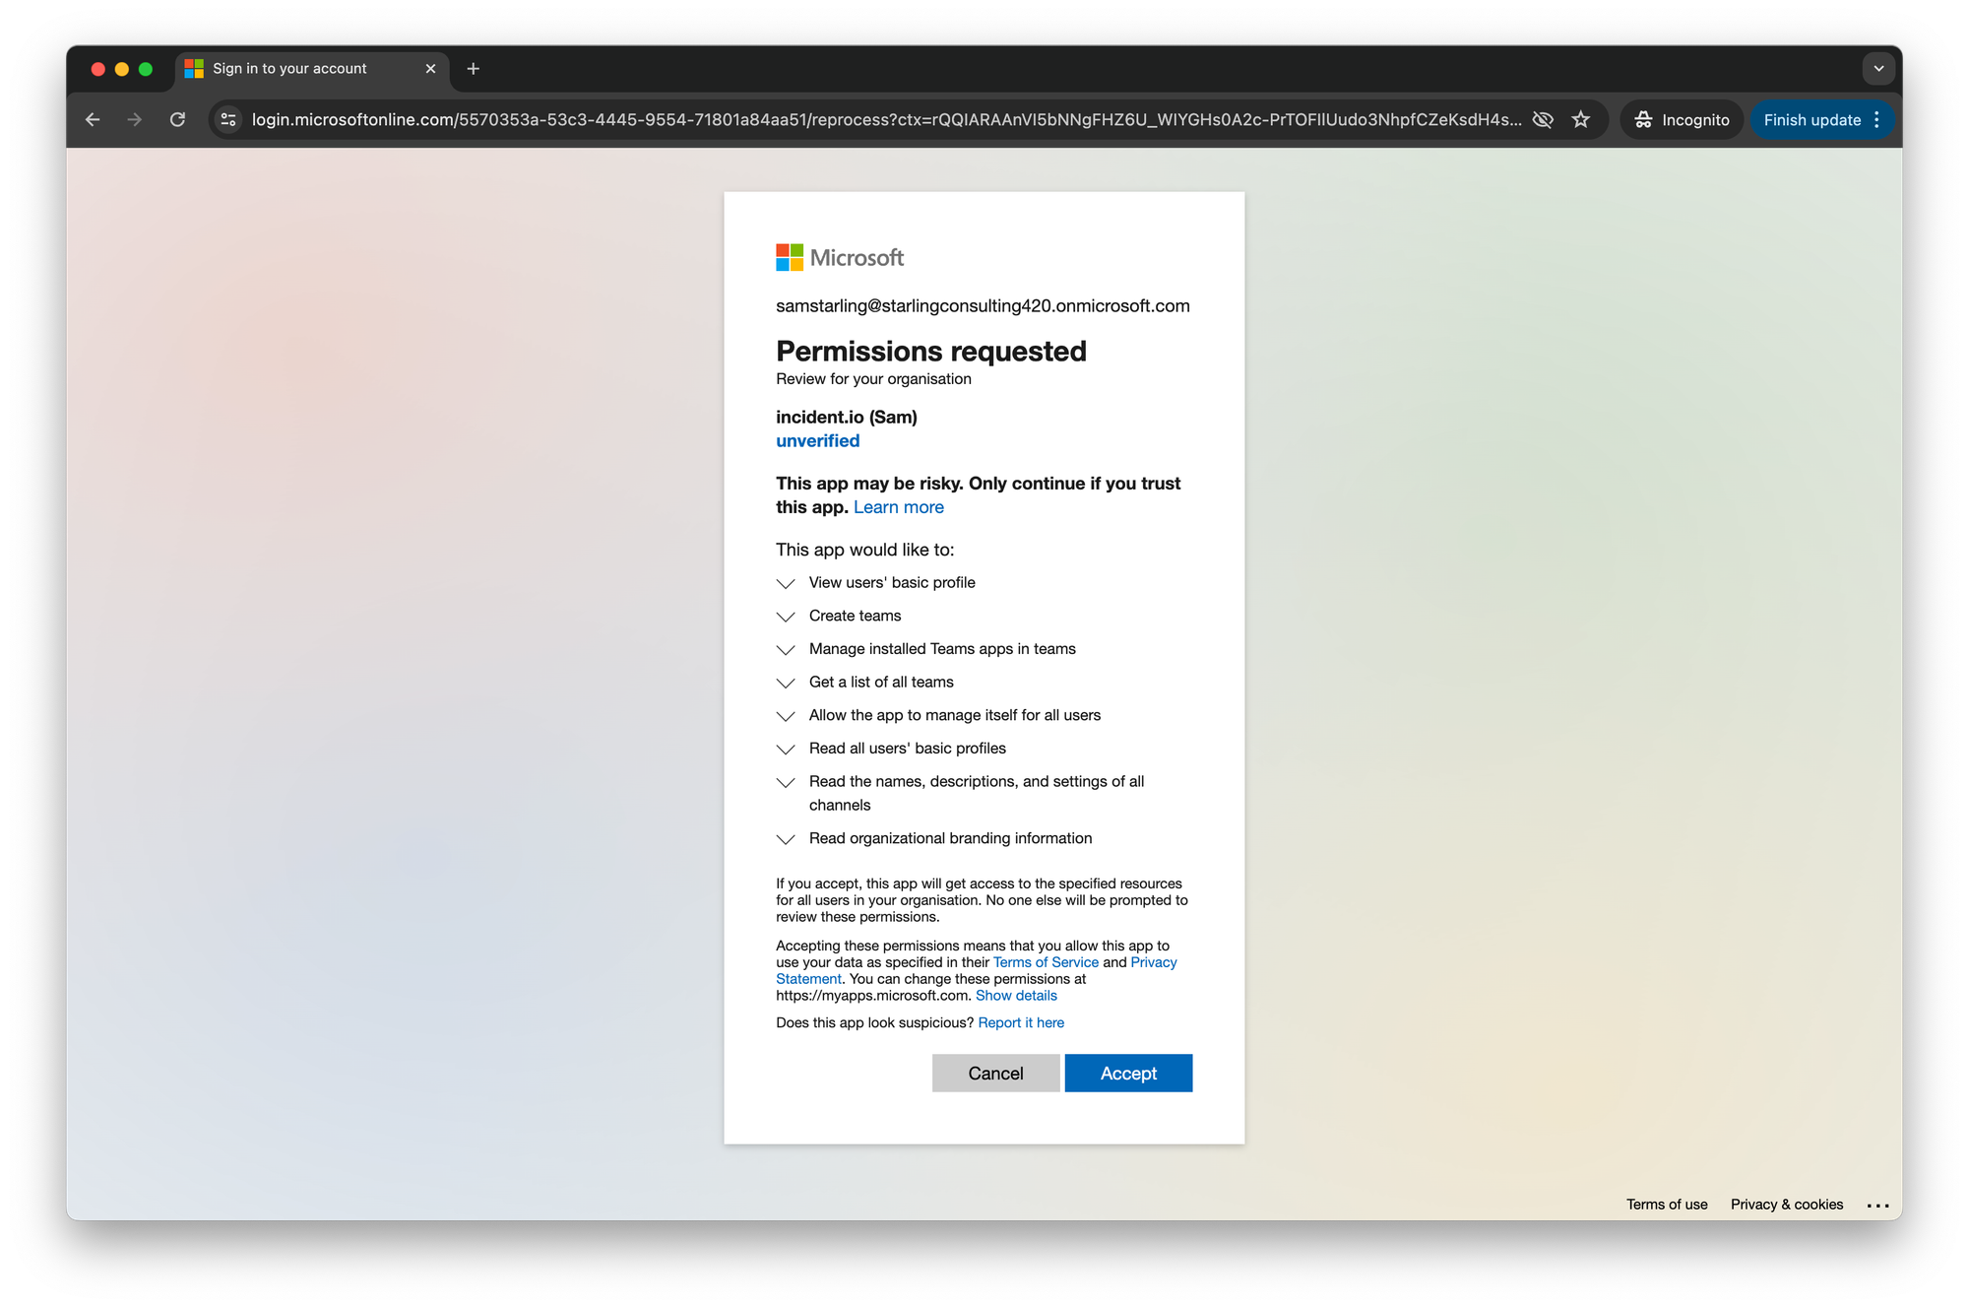Click the third-party cookies blocked eye icon

[x=1543, y=119]
